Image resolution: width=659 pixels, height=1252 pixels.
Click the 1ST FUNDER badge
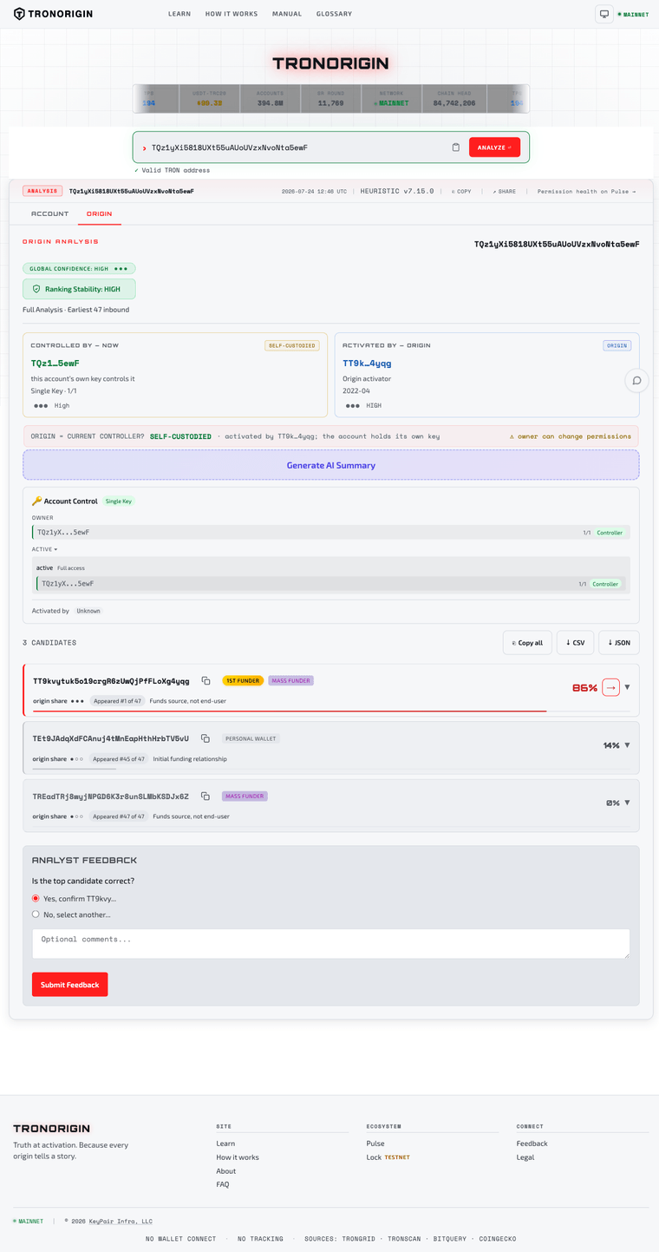click(243, 681)
